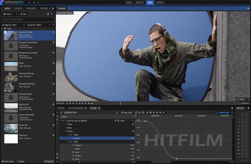Click the save project icon in title bar
The width and height of the screenshot is (251, 164).
point(29,3)
